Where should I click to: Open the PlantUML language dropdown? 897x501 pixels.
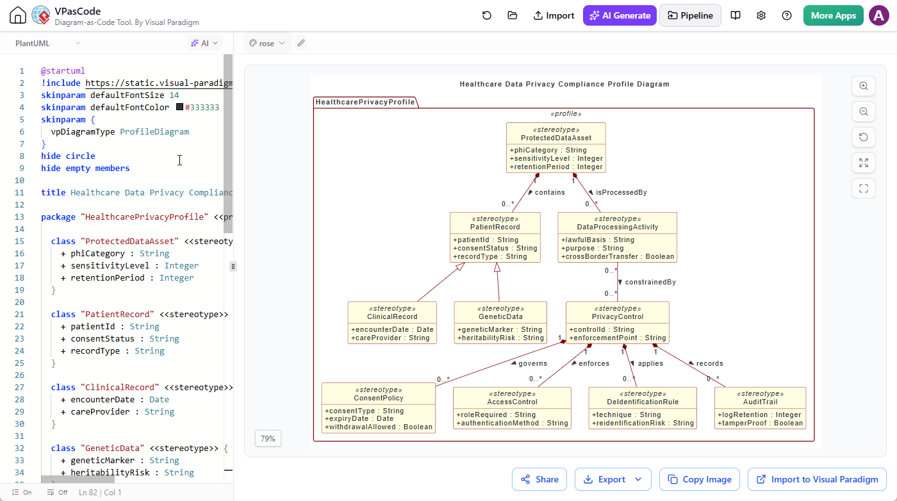(48, 43)
